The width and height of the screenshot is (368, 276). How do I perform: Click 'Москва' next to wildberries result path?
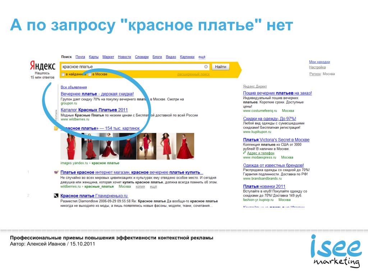[125, 187]
